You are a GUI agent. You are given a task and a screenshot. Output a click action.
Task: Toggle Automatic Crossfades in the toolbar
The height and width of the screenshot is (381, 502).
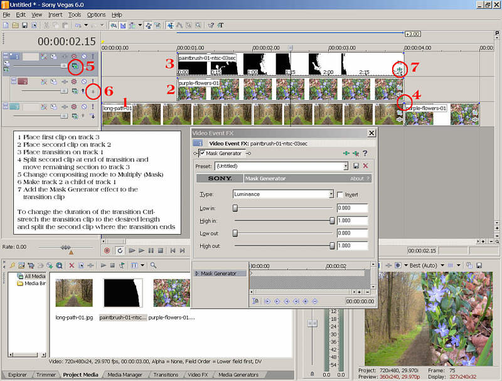123,25
